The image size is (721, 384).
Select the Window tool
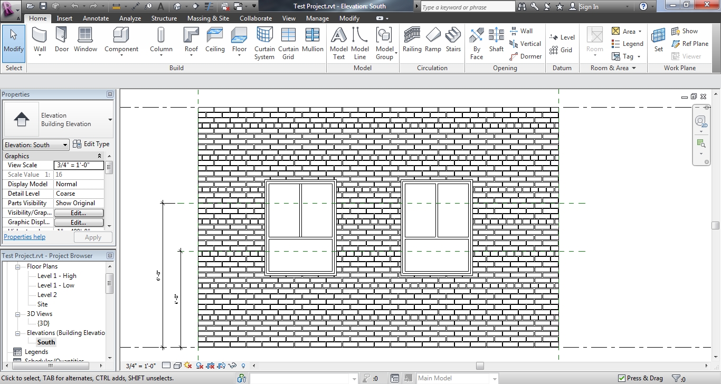(x=85, y=41)
